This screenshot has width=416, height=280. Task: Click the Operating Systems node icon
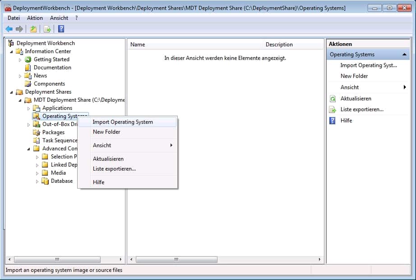37,116
